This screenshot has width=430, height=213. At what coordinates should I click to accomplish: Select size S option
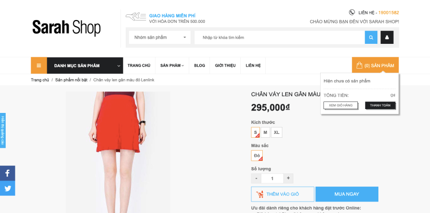pyautogui.click(x=255, y=132)
